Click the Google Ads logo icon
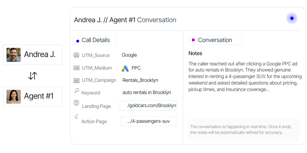The image size is (307, 153). point(125,68)
